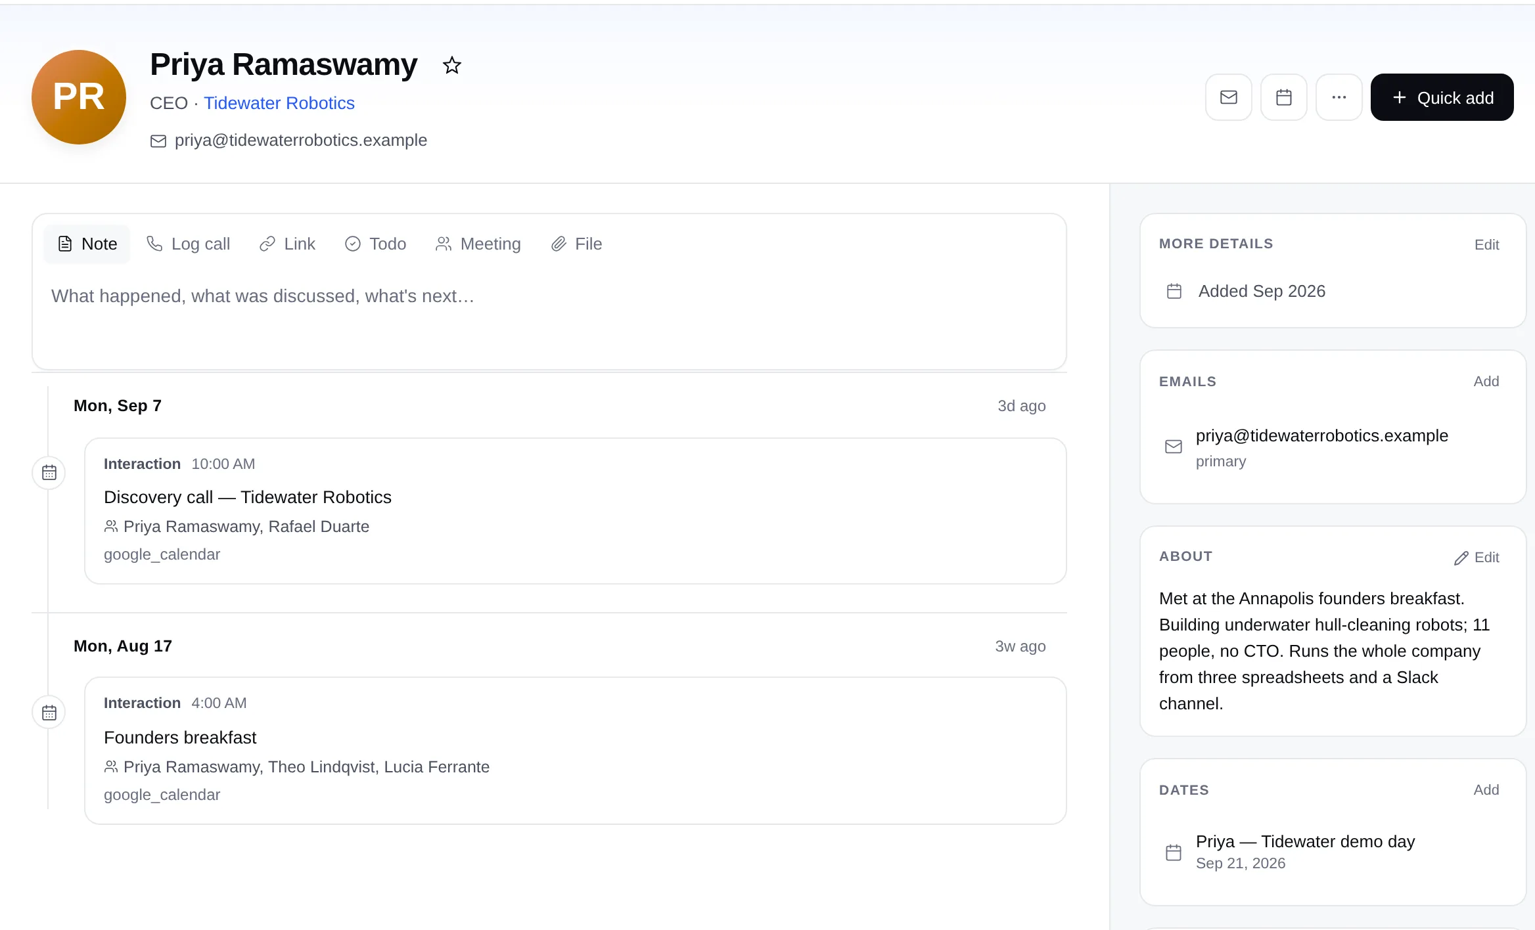Click google_calendar source under Founders breakfast
Viewport: 1535px width, 930px height.
point(162,795)
